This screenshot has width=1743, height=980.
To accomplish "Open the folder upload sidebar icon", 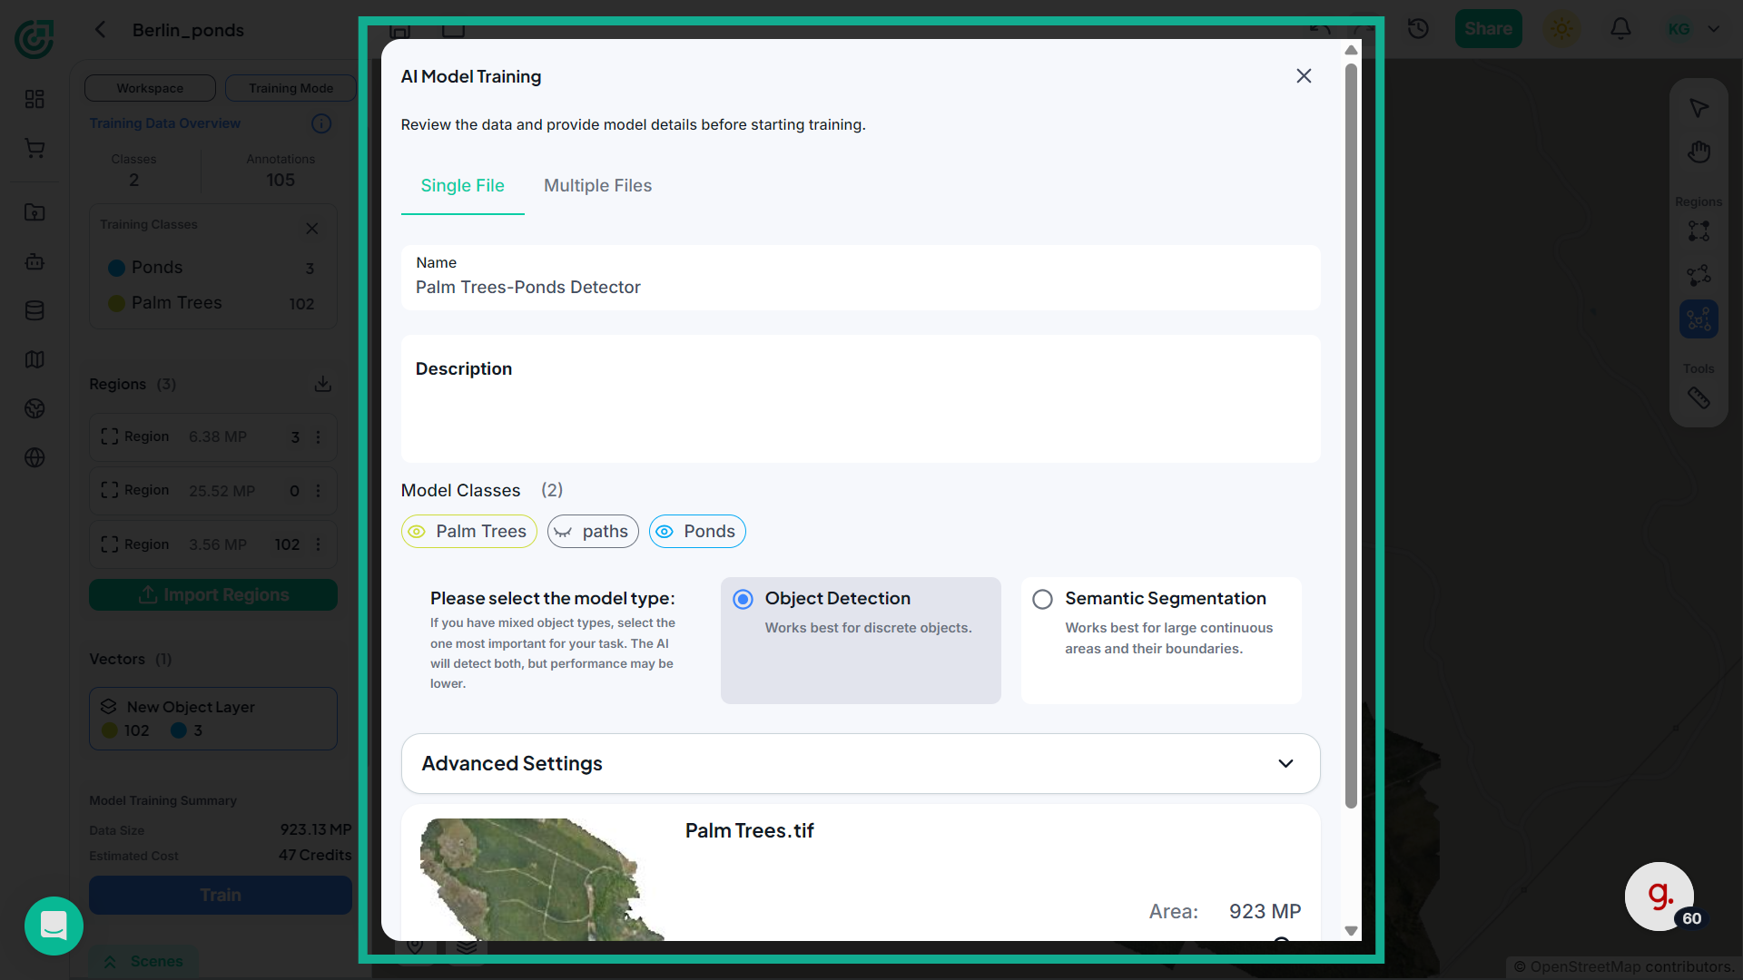I will [x=34, y=212].
